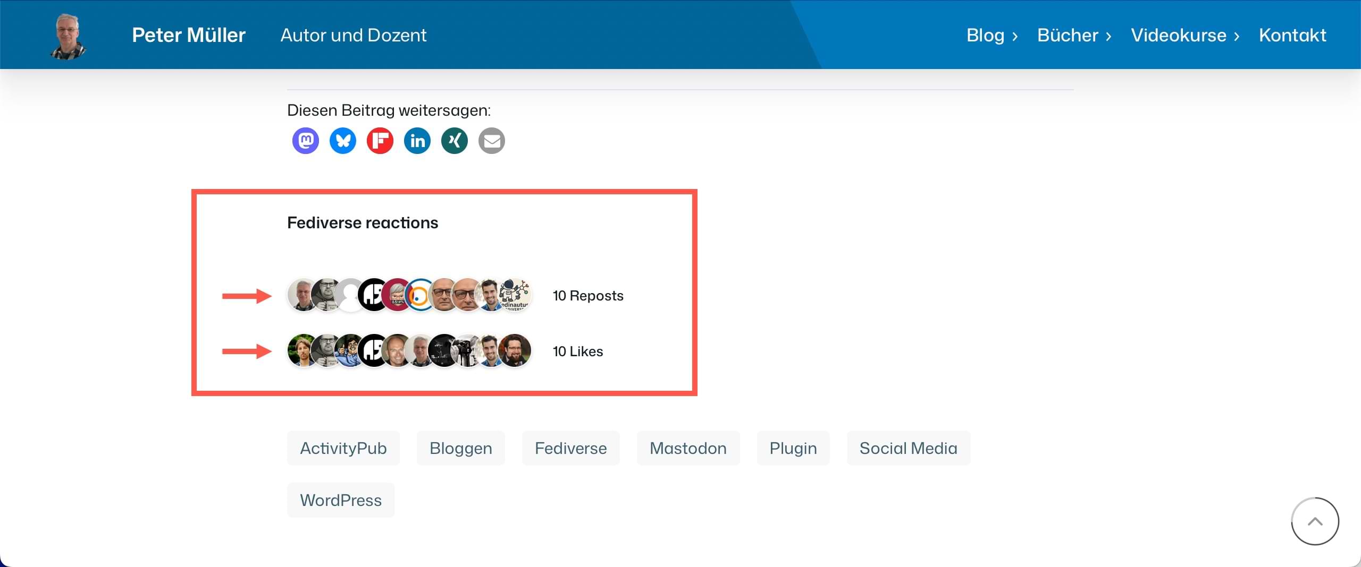Click the Bluesky butterfly share icon
Image resolution: width=1361 pixels, height=567 pixels.
point(342,141)
